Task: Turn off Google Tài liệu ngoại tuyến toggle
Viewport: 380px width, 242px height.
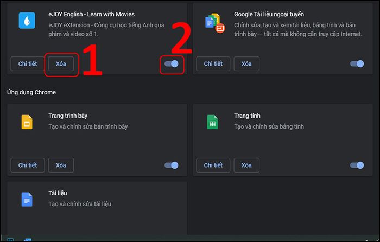Action: point(357,63)
